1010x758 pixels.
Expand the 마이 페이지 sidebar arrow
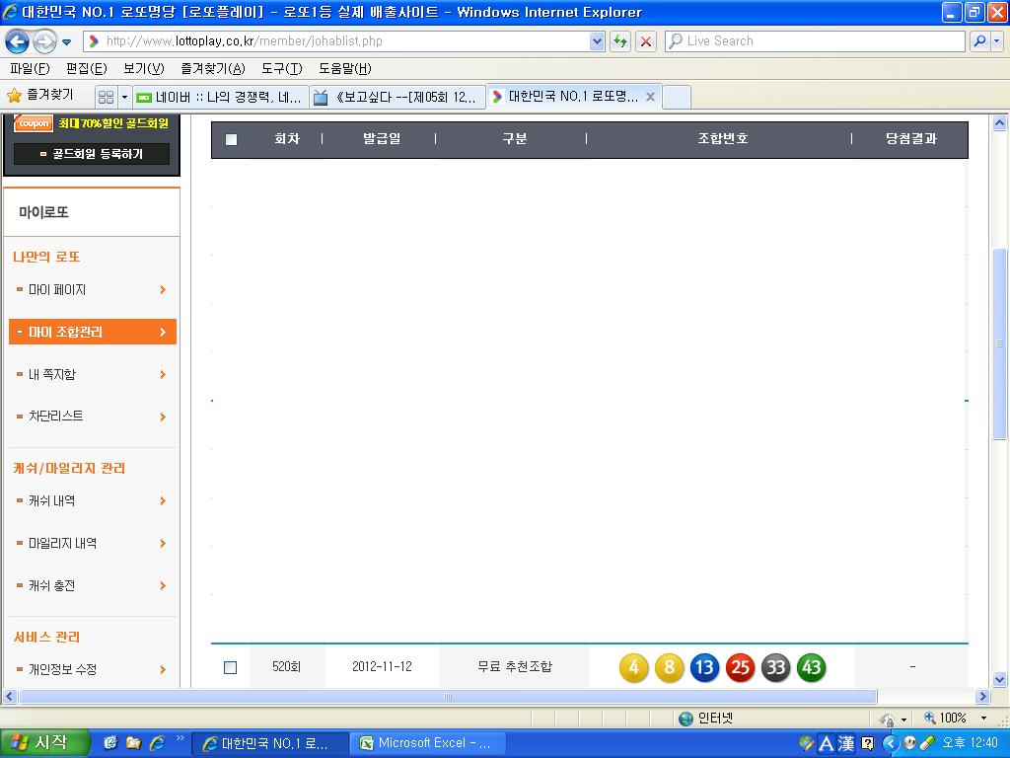coord(163,290)
